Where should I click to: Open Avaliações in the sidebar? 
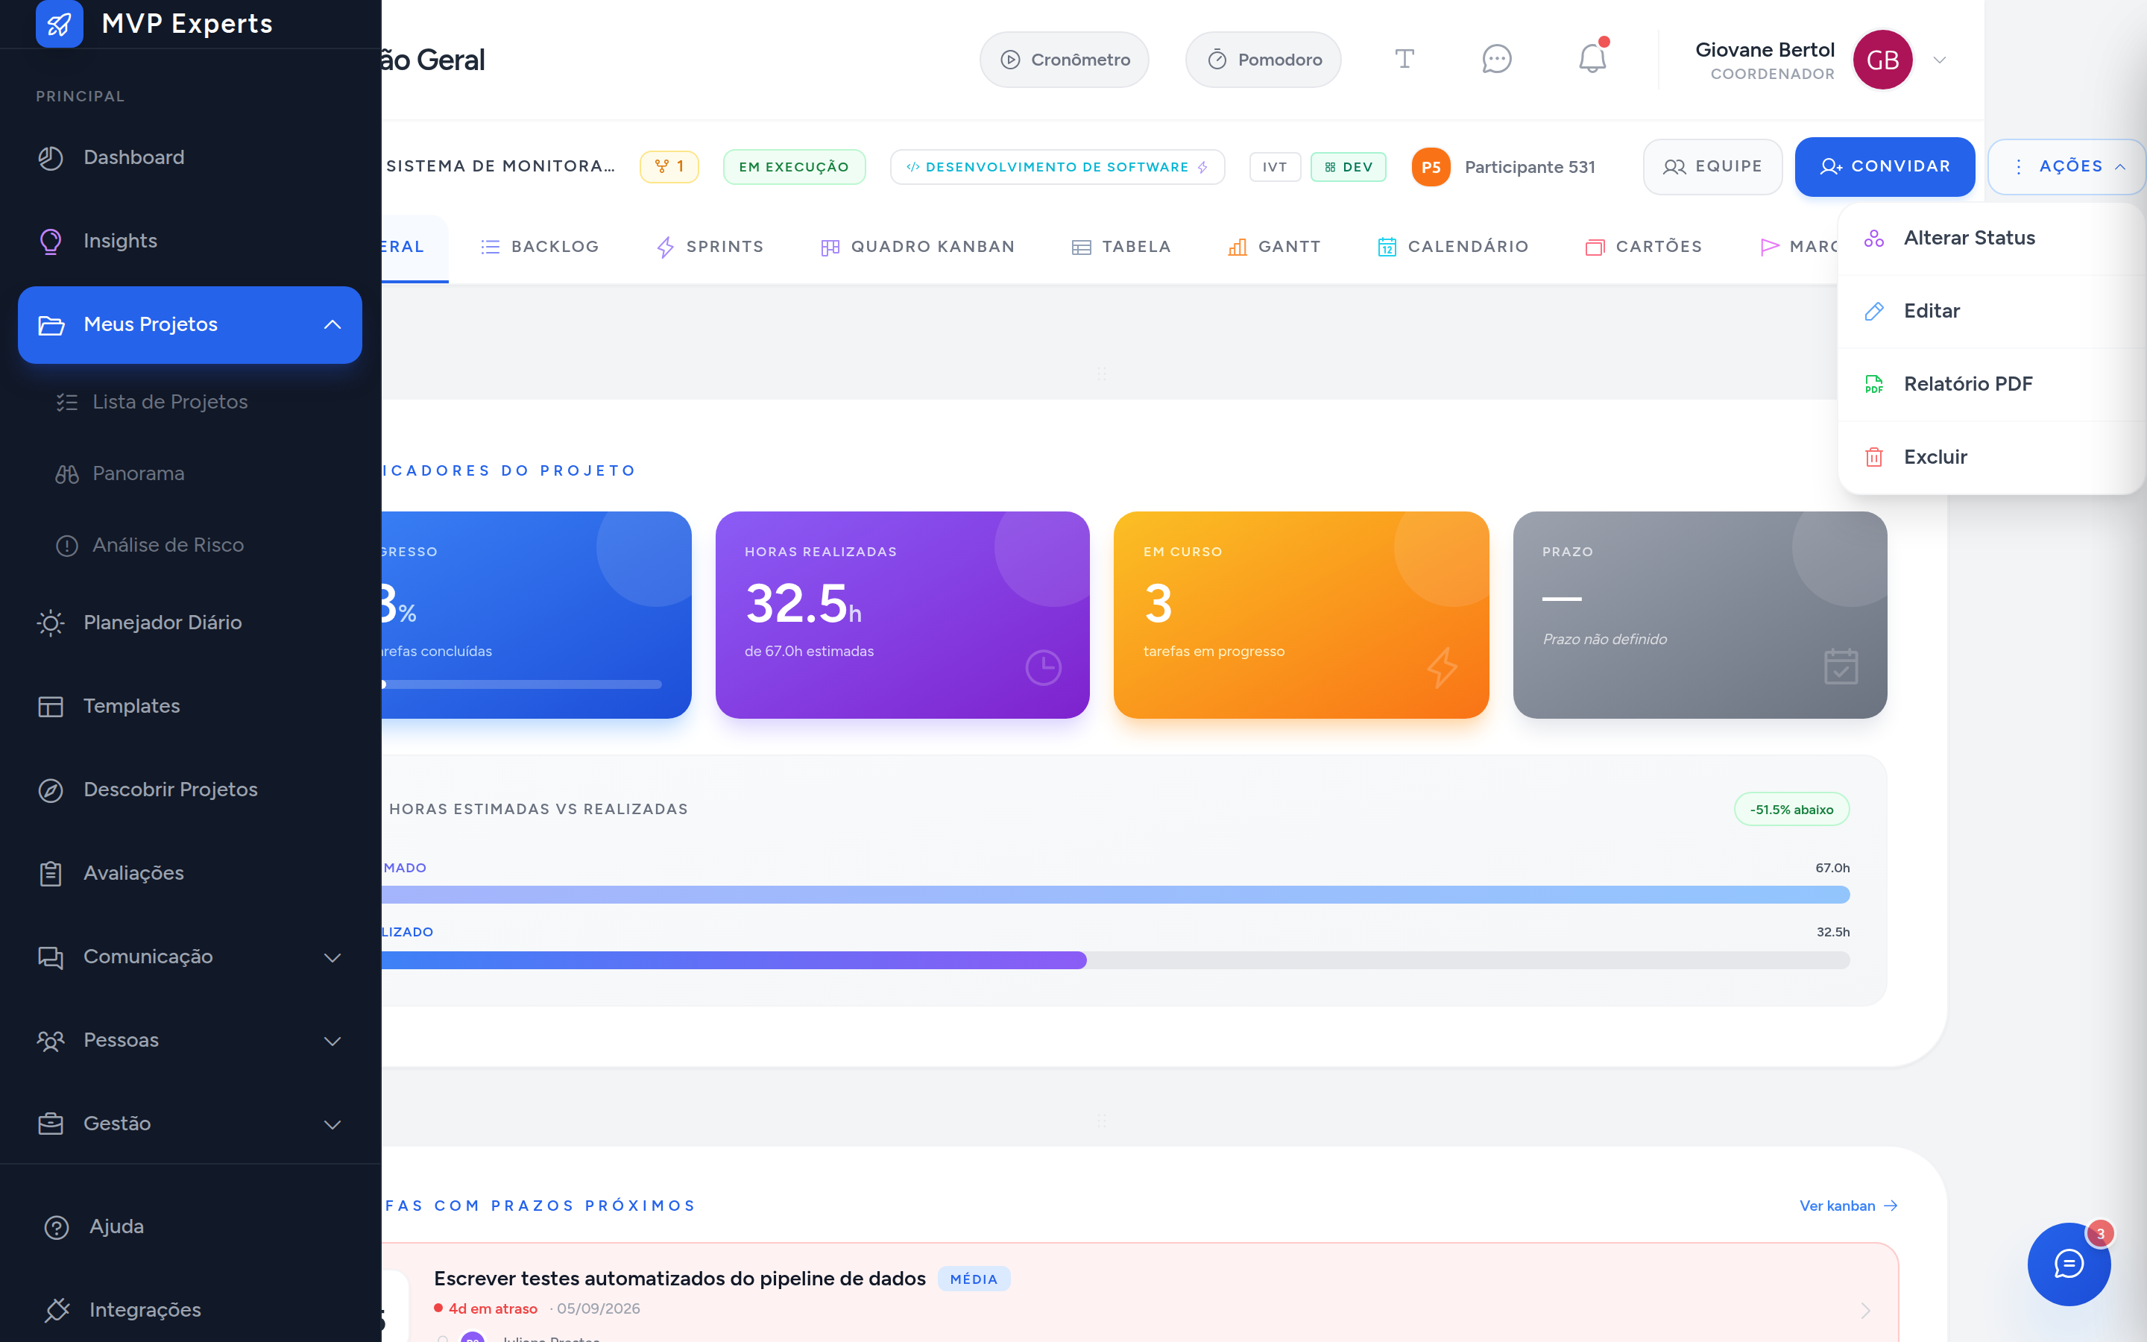(190, 872)
